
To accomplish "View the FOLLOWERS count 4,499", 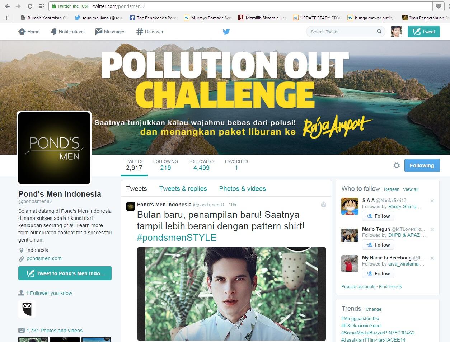I will 201,165.
